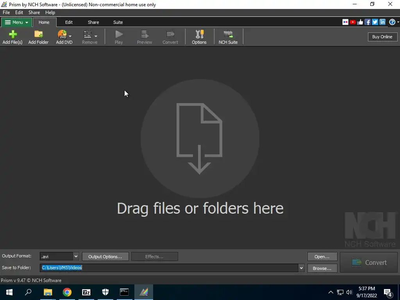Click the Add File(s) toolbar icon
The height and width of the screenshot is (300, 400).
[x=12, y=37]
